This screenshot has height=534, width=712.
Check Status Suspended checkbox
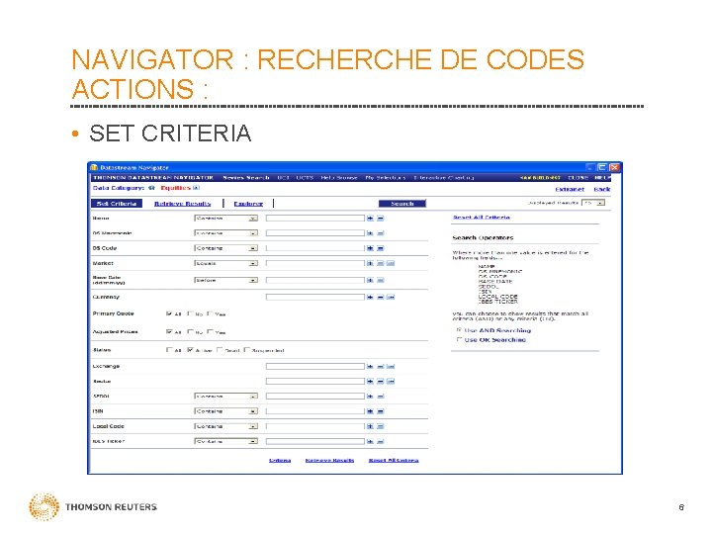247,350
